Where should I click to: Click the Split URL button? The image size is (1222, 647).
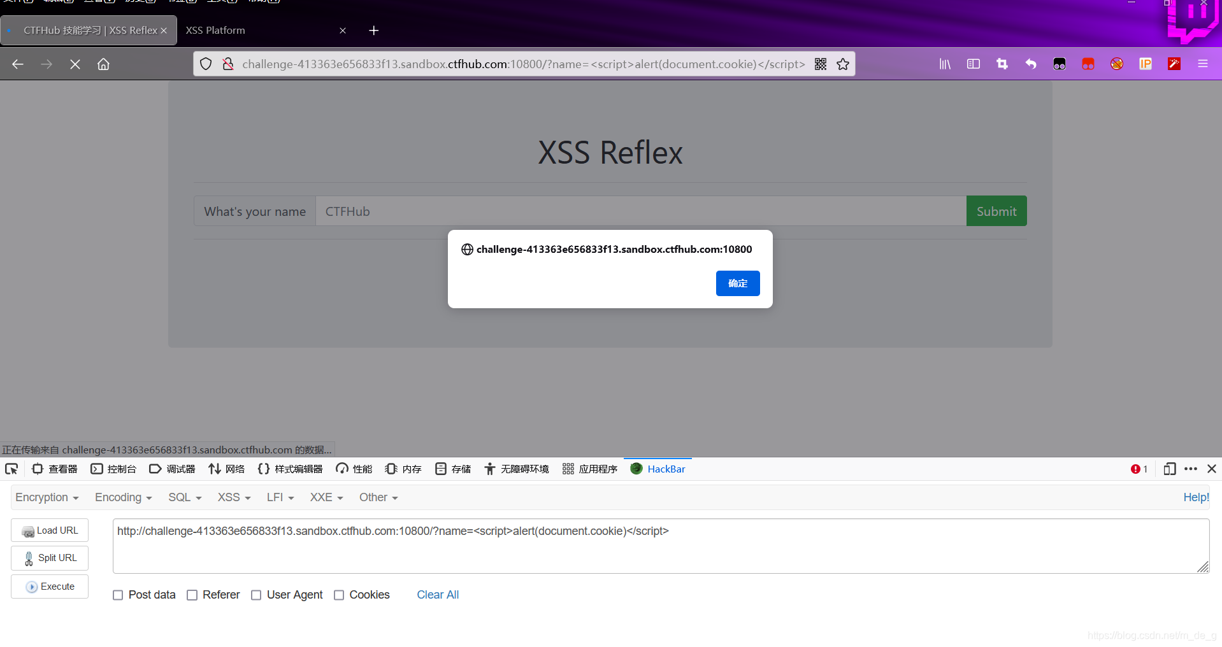pyautogui.click(x=50, y=558)
